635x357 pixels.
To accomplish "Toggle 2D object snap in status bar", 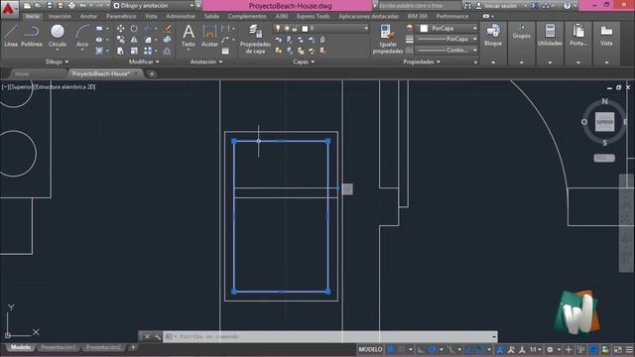I will click(480, 349).
